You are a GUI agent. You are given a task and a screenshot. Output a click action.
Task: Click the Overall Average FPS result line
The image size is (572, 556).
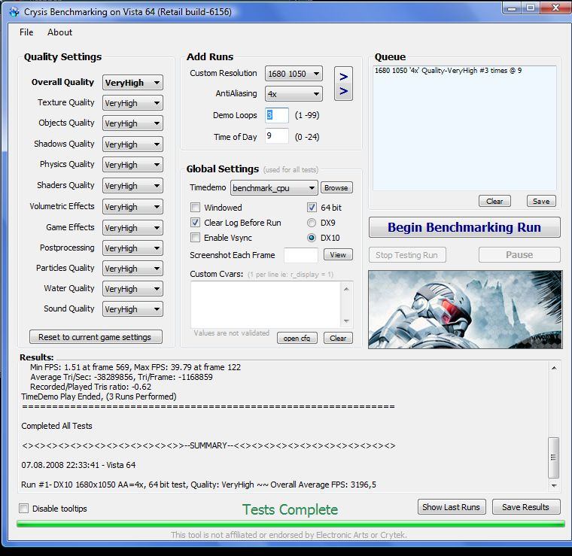pyautogui.click(x=199, y=485)
